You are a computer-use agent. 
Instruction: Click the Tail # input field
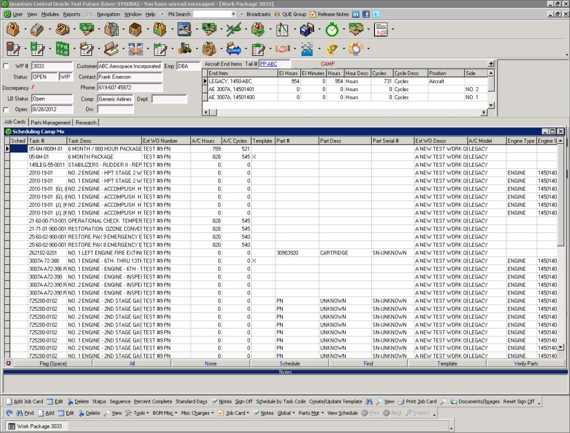click(x=275, y=64)
